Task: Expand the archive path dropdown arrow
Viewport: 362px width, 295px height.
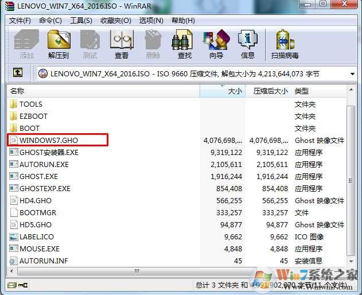Action: [x=352, y=73]
